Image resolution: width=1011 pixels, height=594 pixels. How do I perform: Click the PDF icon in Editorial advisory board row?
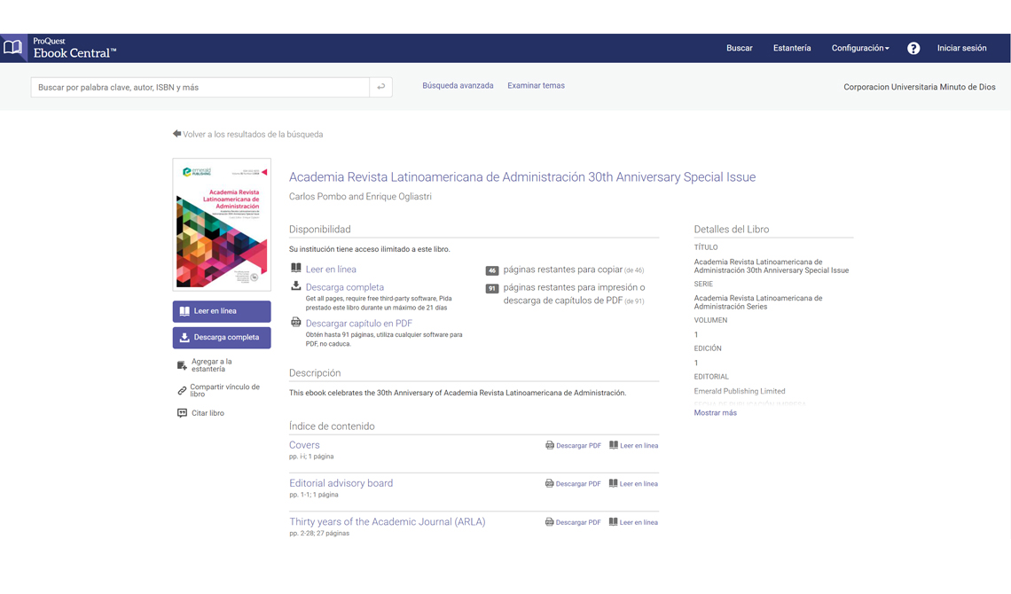[549, 483]
